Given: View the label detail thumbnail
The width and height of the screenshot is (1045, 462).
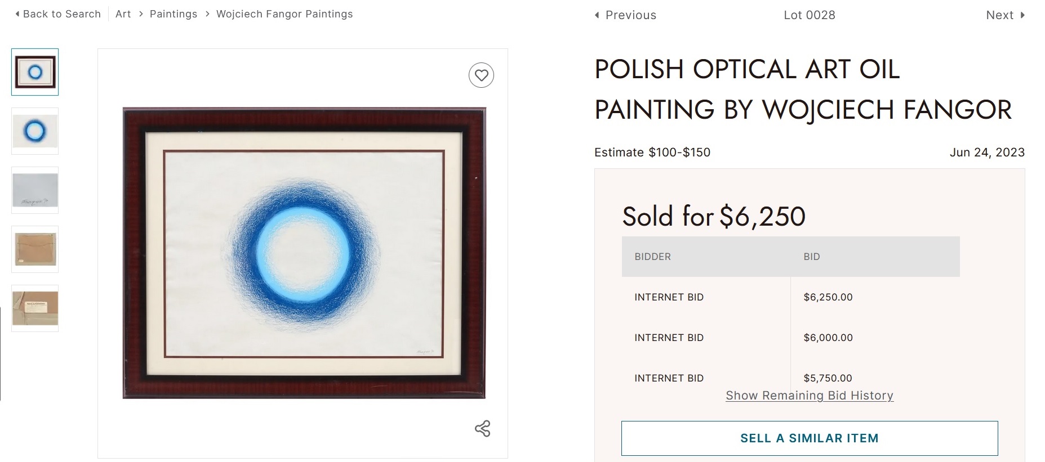Looking at the screenshot, I should pyautogui.click(x=35, y=308).
